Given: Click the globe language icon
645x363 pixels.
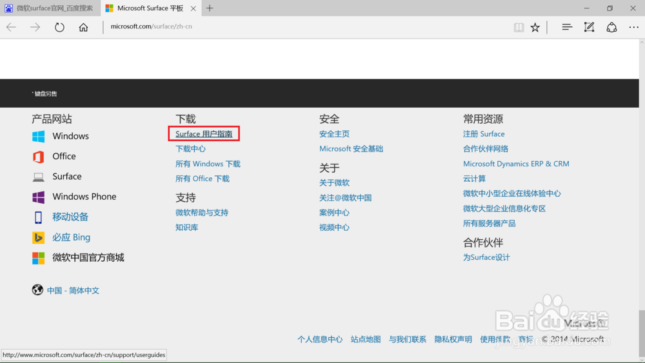Looking at the screenshot, I should (x=37, y=290).
